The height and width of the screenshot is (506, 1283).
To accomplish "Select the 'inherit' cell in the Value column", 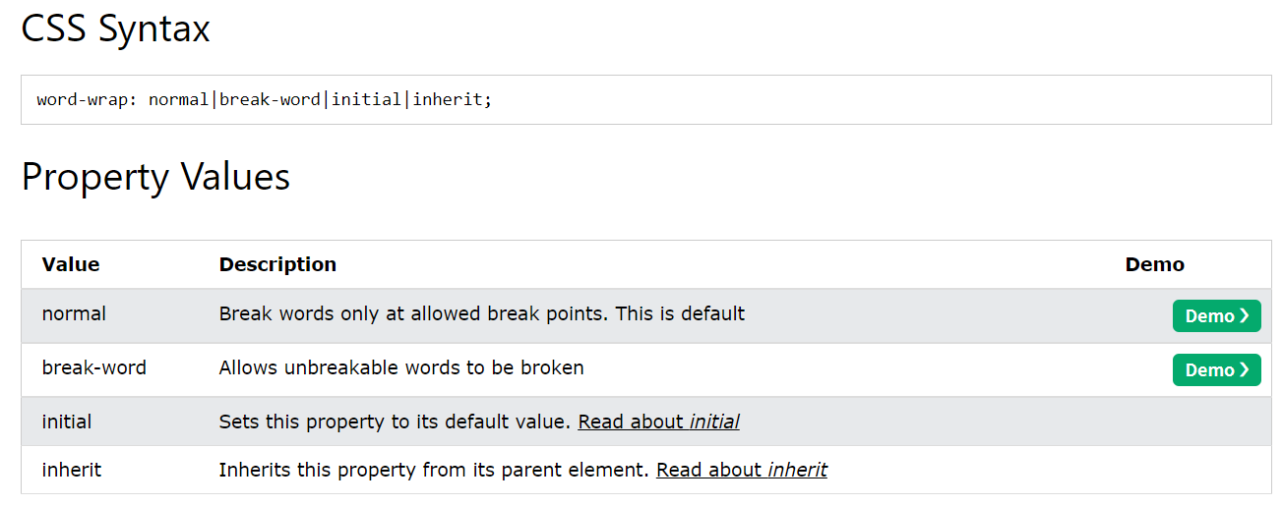I will 71,470.
